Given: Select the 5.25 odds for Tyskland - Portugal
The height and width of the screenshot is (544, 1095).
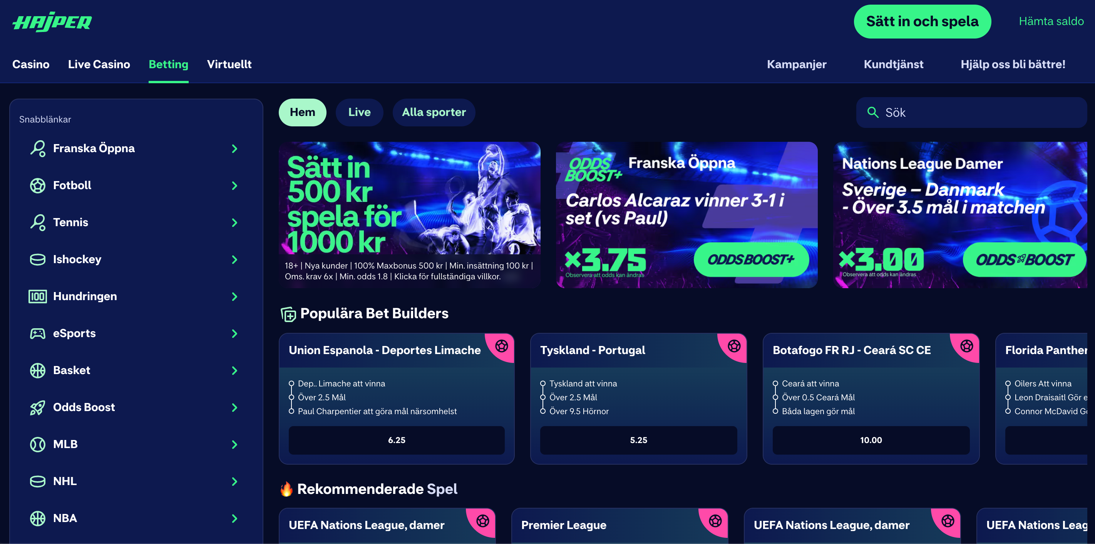Looking at the screenshot, I should tap(638, 440).
